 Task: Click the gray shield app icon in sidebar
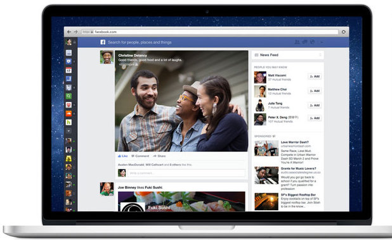(69, 87)
